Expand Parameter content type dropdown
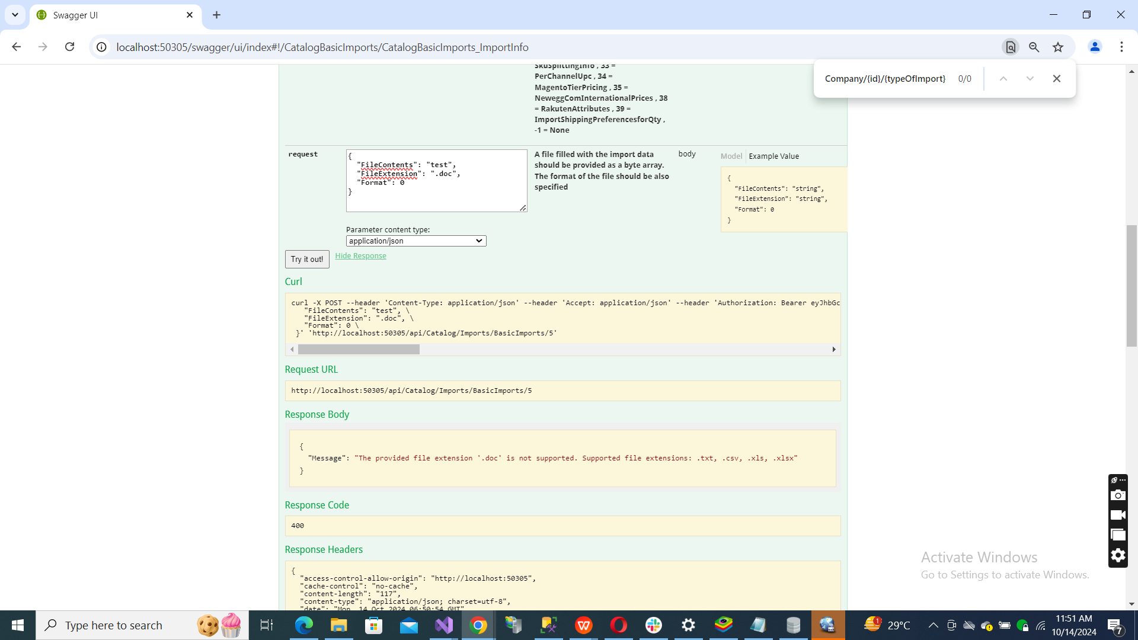This screenshot has width=1138, height=640. (415, 241)
